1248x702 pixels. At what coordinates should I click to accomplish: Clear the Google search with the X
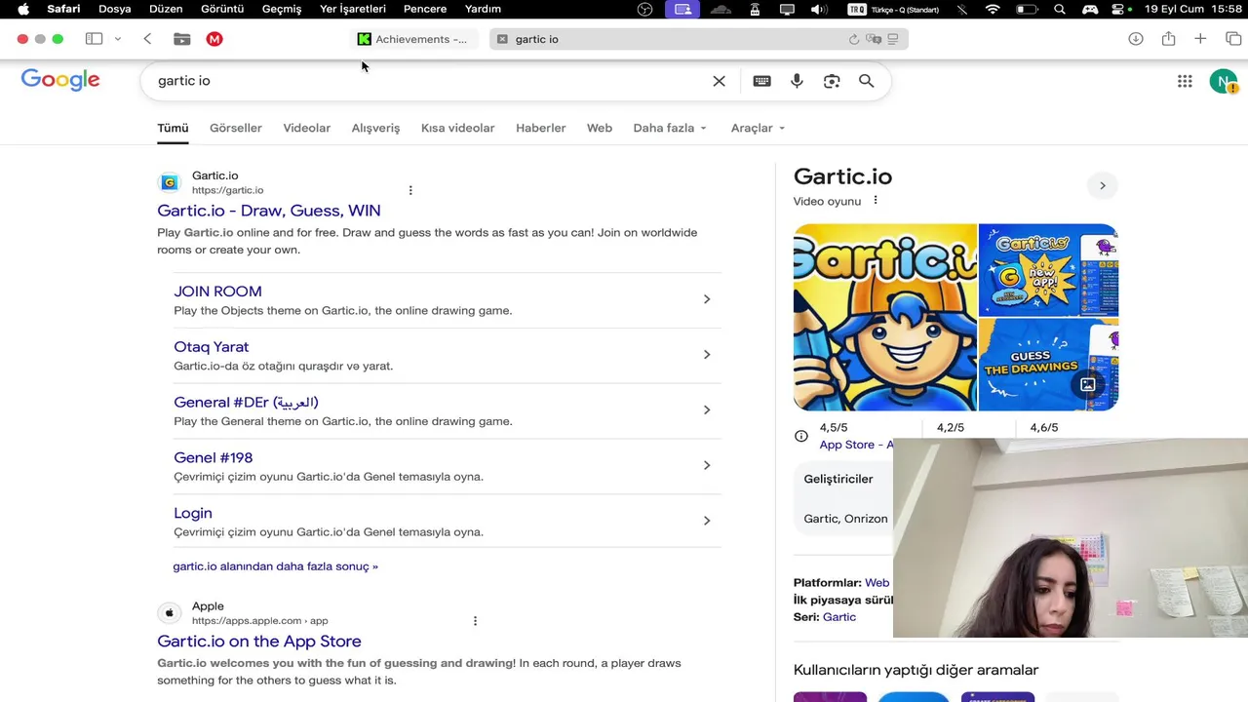pyautogui.click(x=720, y=81)
